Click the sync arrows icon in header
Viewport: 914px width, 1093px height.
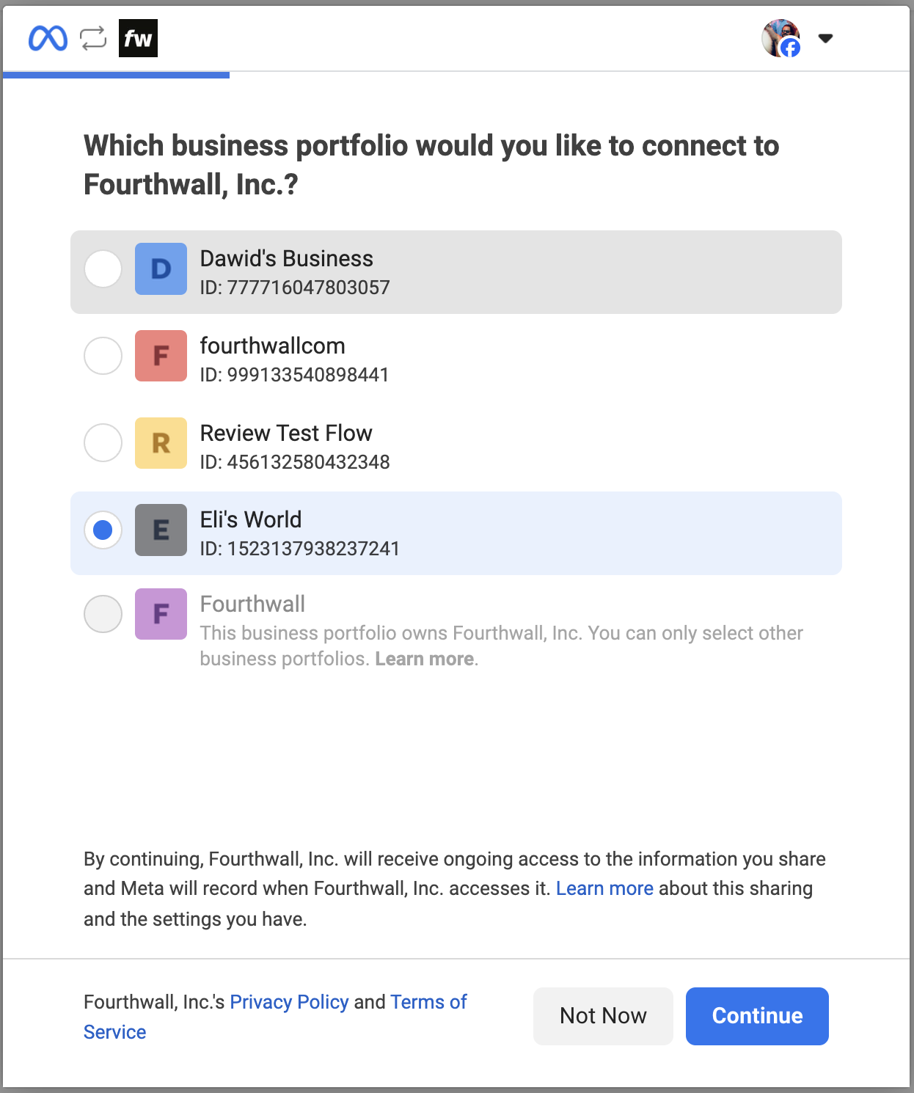click(x=93, y=38)
